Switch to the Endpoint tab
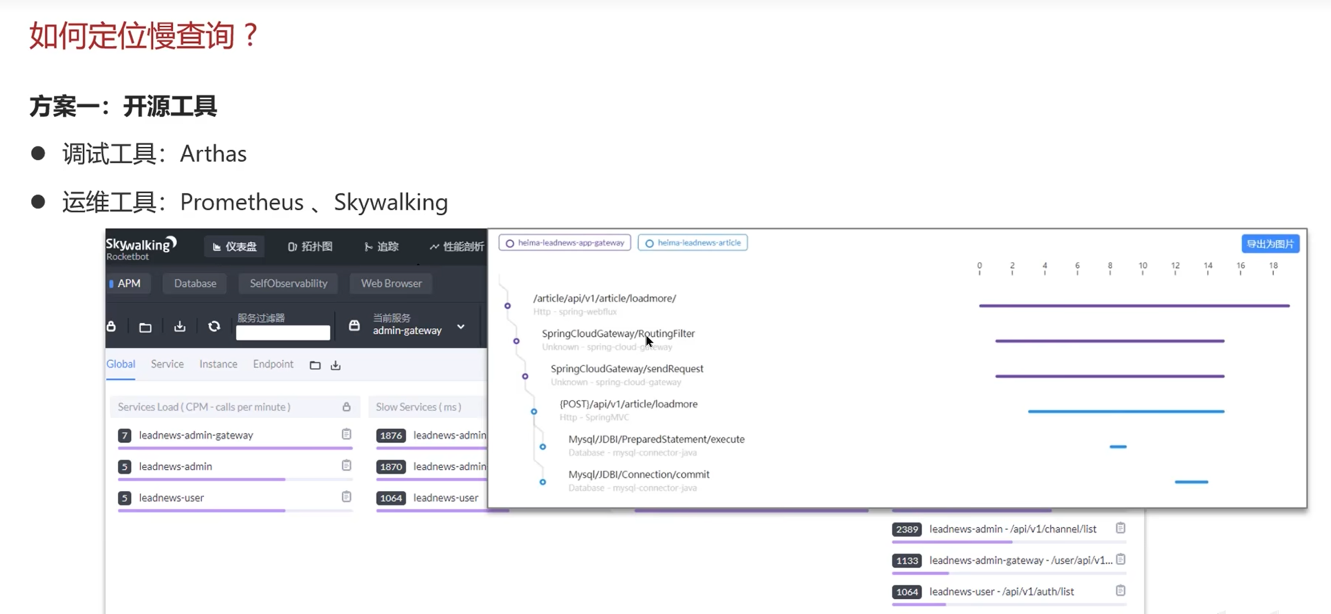Image resolution: width=1331 pixels, height=614 pixels. 273,364
